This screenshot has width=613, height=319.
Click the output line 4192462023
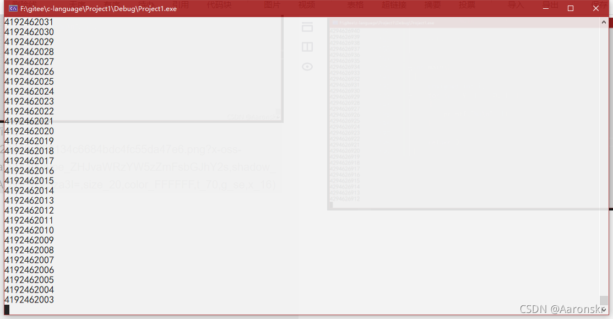(29, 101)
